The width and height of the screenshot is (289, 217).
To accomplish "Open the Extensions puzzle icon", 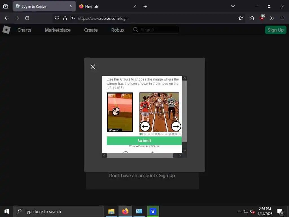I will [x=252, y=18].
